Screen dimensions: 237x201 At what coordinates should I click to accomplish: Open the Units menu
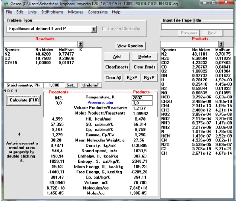[x=32, y=12]
